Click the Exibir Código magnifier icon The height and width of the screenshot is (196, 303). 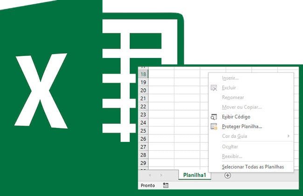pyautogui.click(x=213, y=117)
